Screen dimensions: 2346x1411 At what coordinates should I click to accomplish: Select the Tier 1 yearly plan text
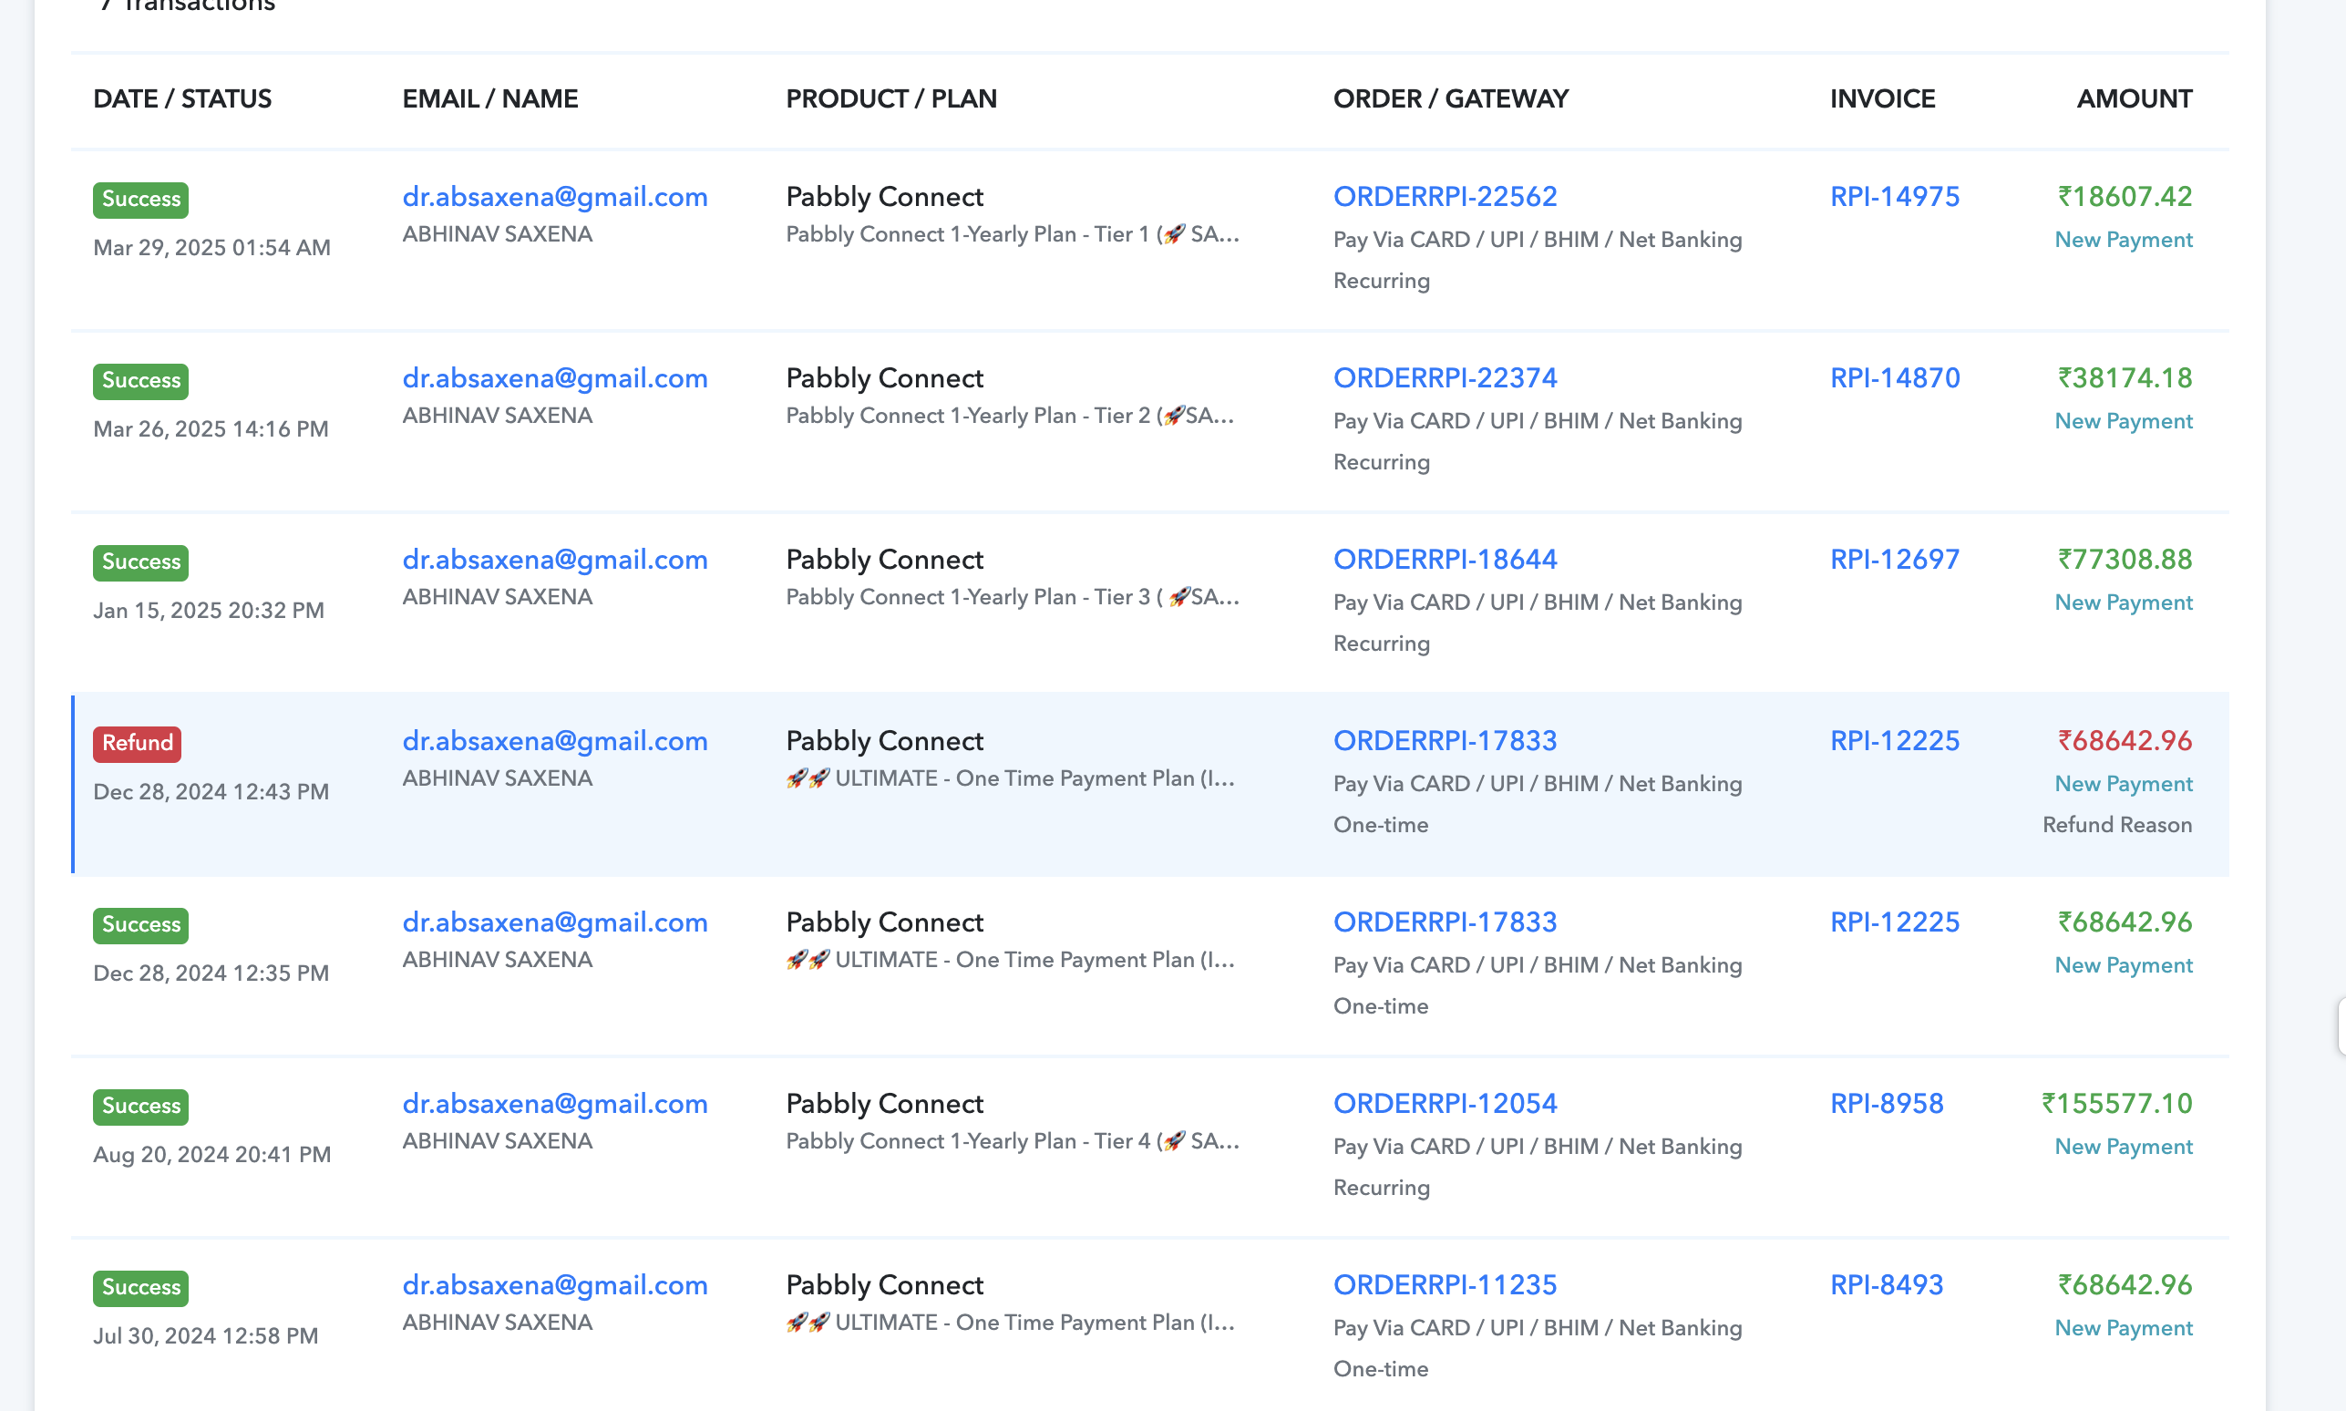coord(1013,235)
